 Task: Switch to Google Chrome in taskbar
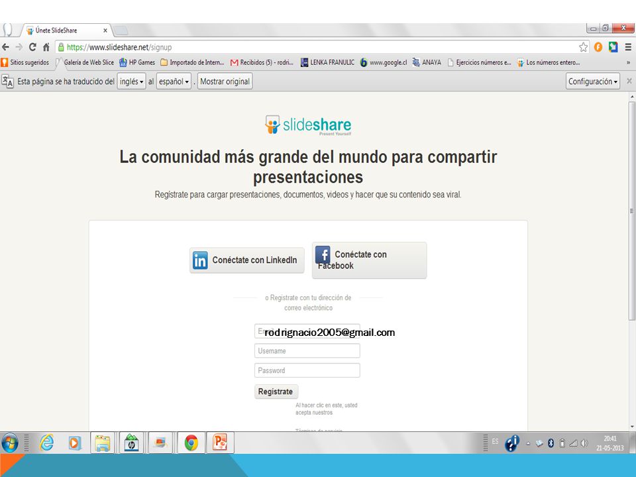191,443
